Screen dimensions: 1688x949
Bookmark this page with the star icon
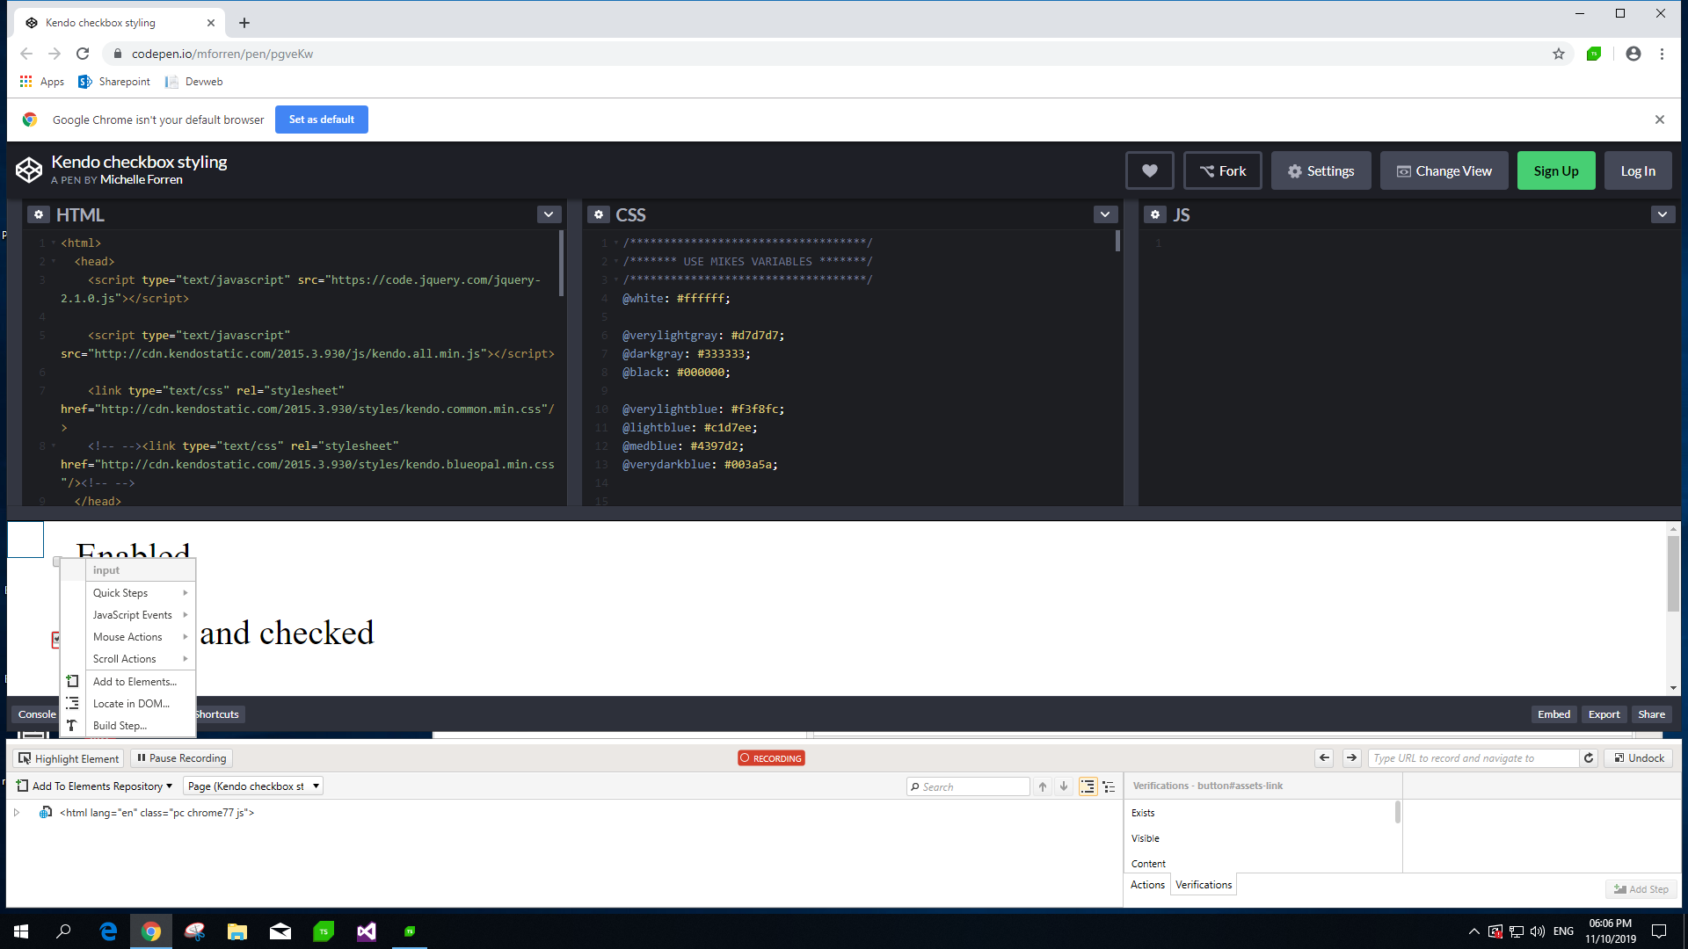tap(1559, 54)
